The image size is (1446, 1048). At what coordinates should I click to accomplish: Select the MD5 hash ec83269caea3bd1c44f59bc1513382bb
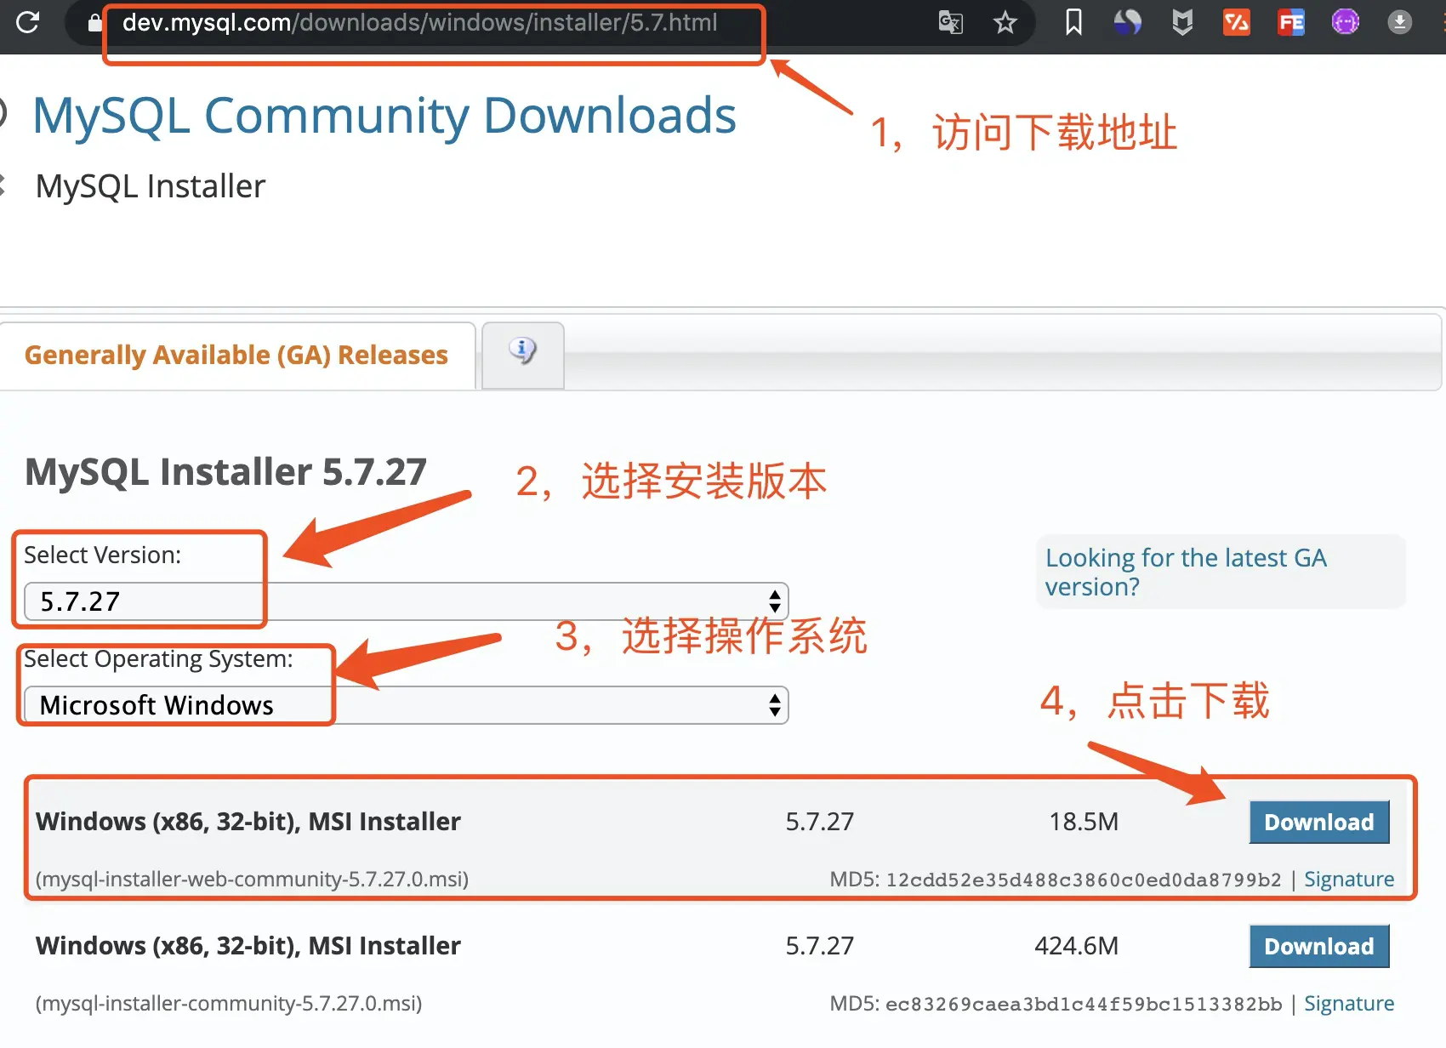pyautogui.click(x=1084, y=1004)
